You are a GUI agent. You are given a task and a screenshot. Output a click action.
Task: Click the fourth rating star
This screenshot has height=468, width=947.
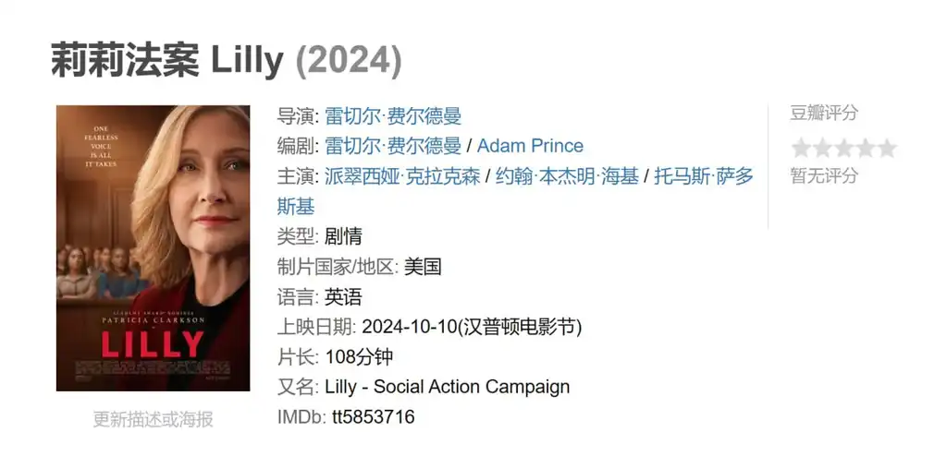point(865,148)
